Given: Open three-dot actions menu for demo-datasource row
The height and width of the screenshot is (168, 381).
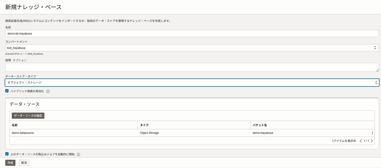Looking at the screenshot, I should coord(372,133).
